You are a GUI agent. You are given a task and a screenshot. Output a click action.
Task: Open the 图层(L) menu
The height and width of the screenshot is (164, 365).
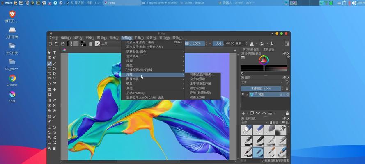(x=102, y=38)
